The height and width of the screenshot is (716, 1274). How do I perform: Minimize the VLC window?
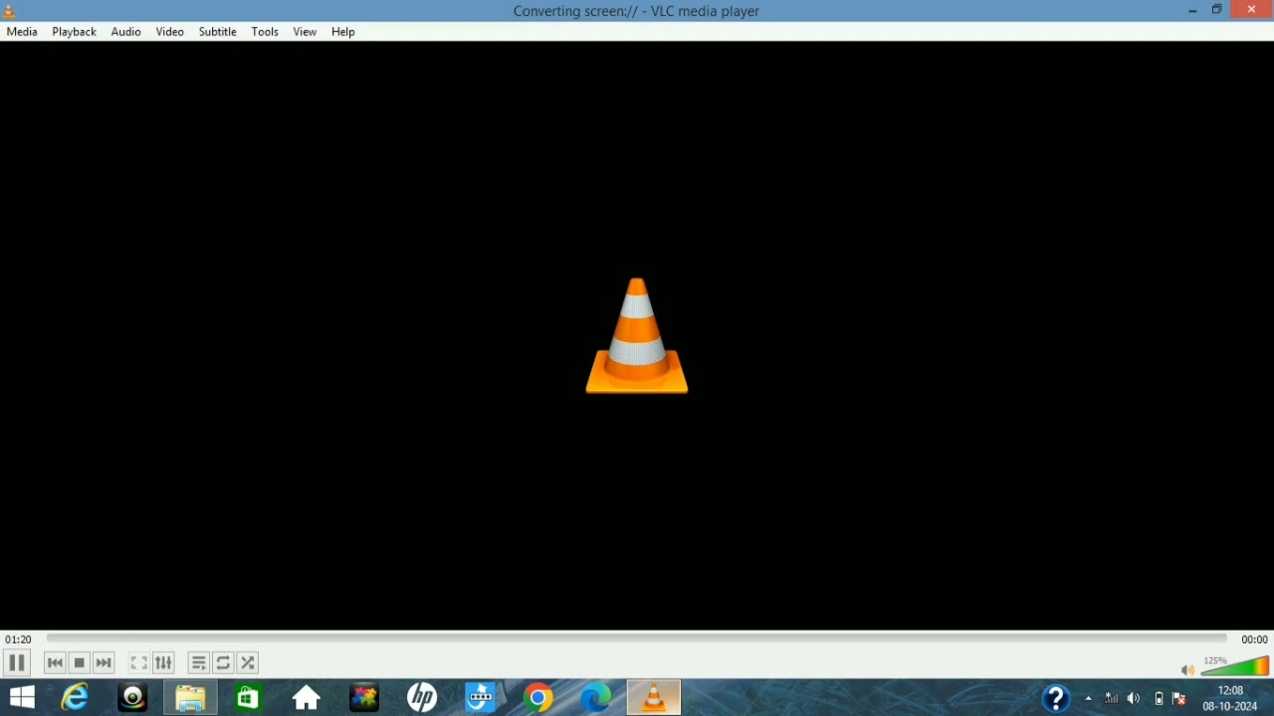click(1192, 10)
